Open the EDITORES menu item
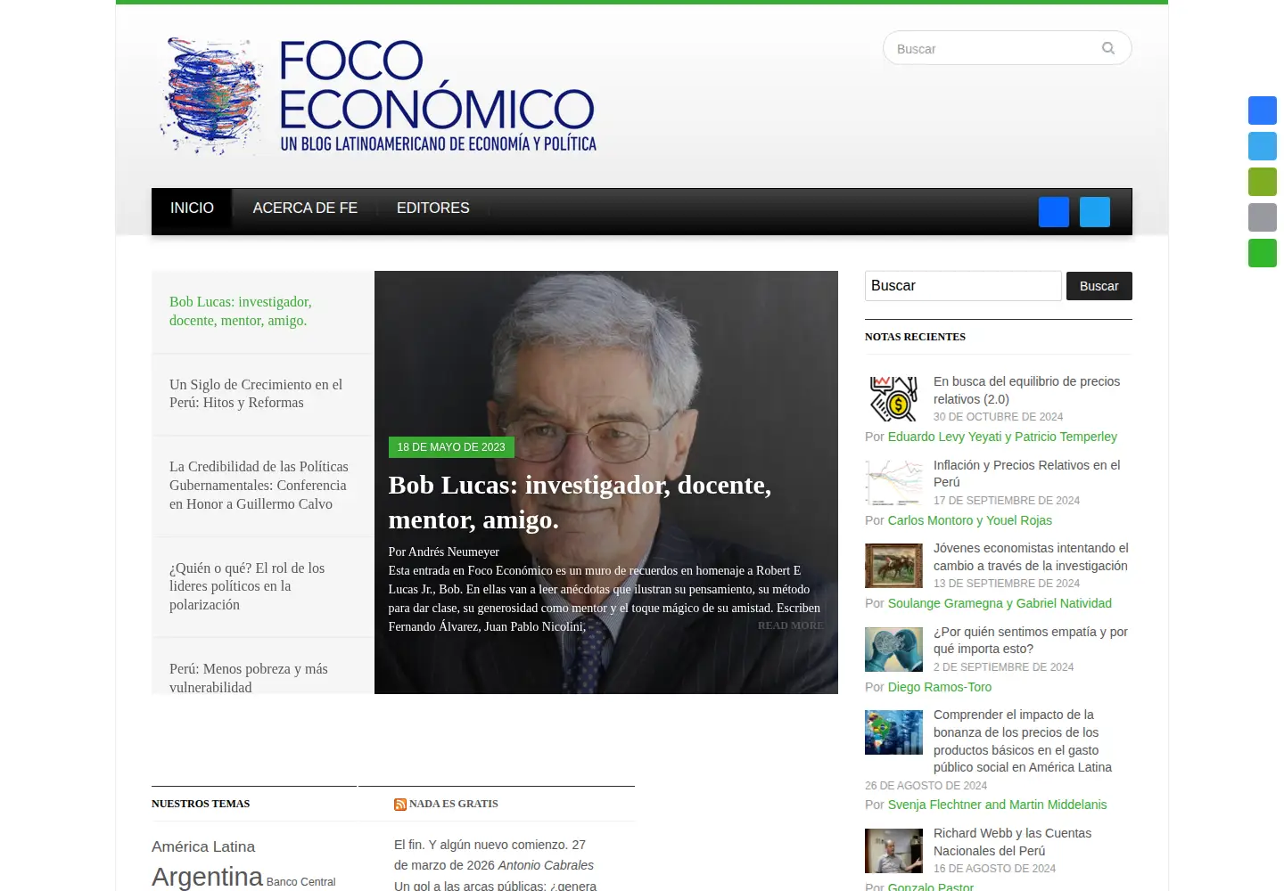1284x891 pixels. click(432, 208)
